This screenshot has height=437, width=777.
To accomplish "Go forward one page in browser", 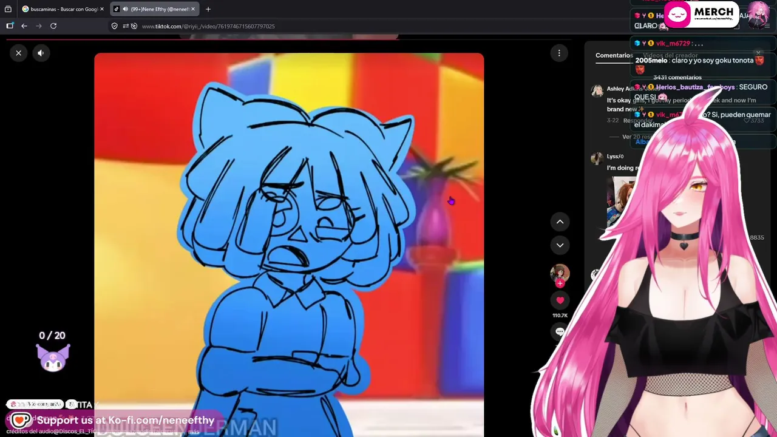I will 39,26.
